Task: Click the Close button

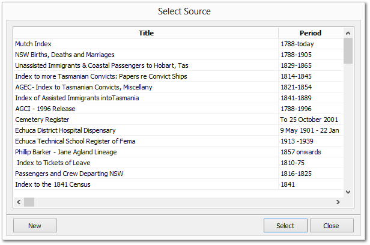Action: click(332, 226)
